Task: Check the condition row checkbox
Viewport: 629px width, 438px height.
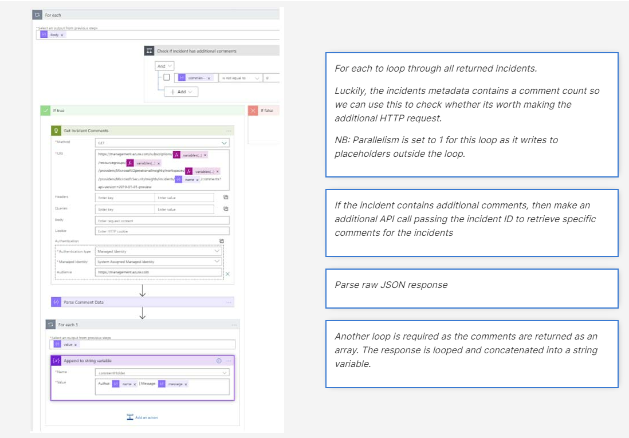Action: (167, 77)
